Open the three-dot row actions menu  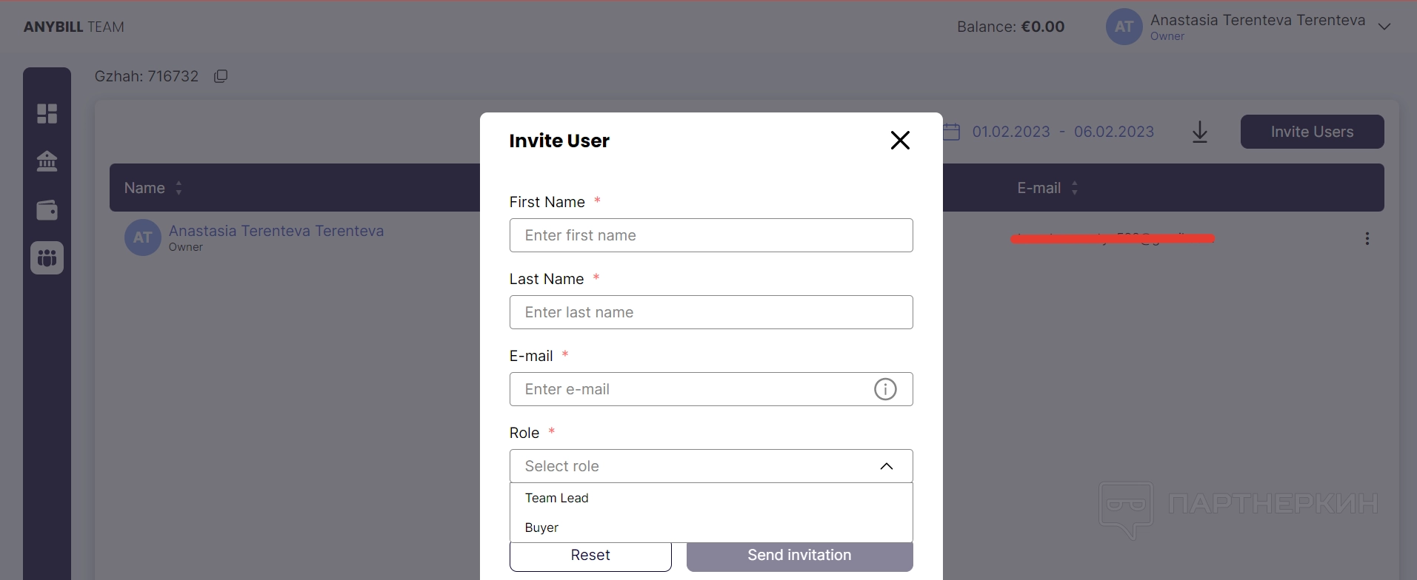click(1367, 238)
